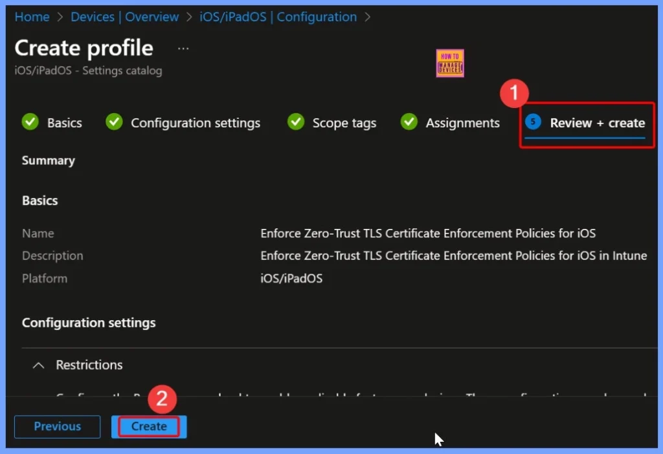Switch to the Basics tab
This screenshot has width=663, height=454.
[x=67, y=122]
